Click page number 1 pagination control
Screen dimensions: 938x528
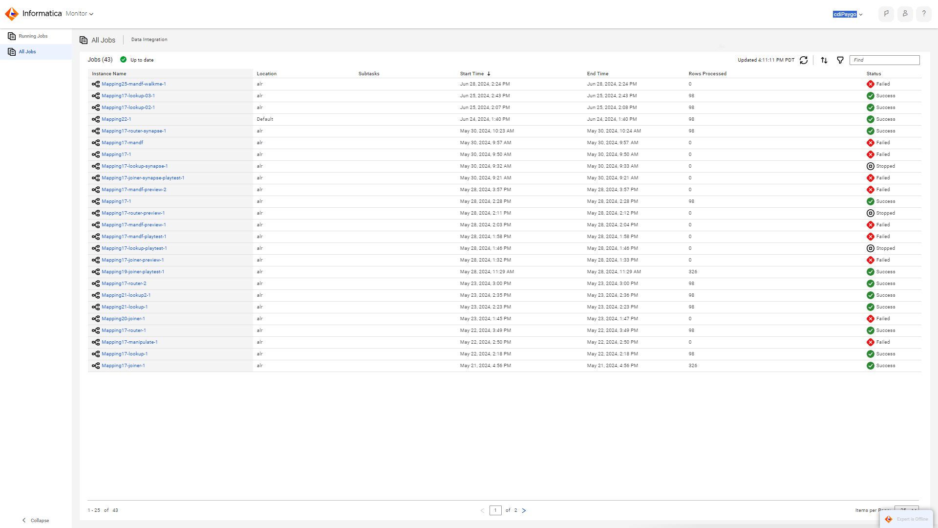(495, 510)
